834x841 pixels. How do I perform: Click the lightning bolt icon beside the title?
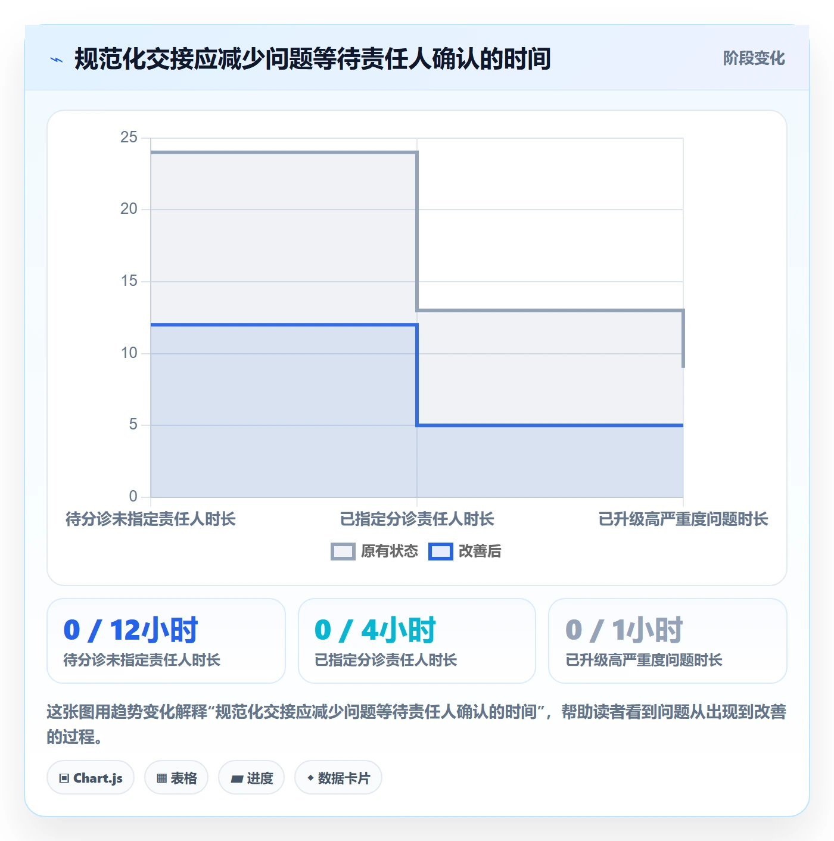(x=57, y=60)
